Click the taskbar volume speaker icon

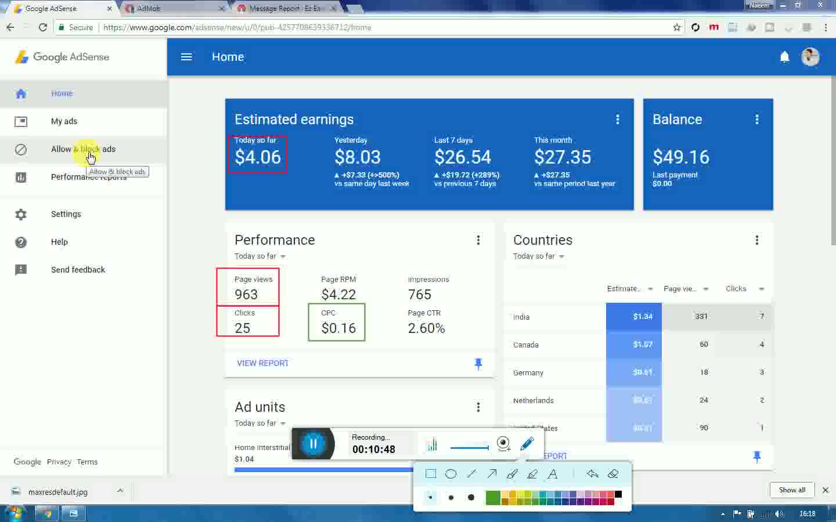779,514
